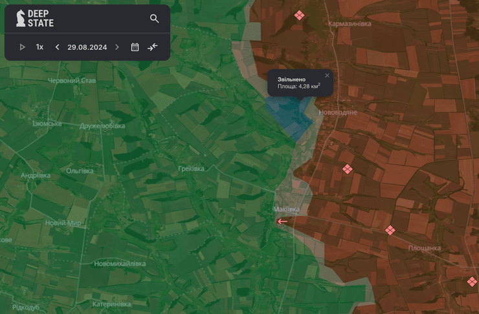Start timeline playback with play button
This screenshot has width=479, height=314.
tap(22, 47)
